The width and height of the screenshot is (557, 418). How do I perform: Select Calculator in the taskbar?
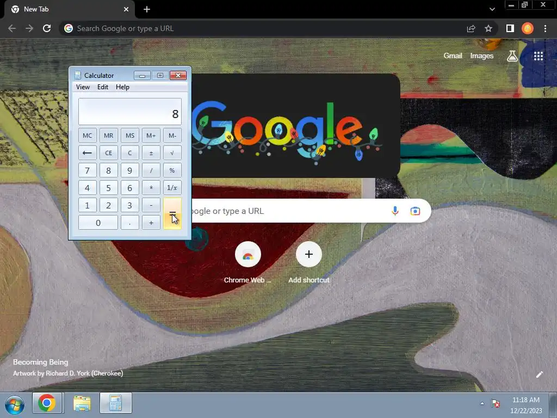(116, 403)
